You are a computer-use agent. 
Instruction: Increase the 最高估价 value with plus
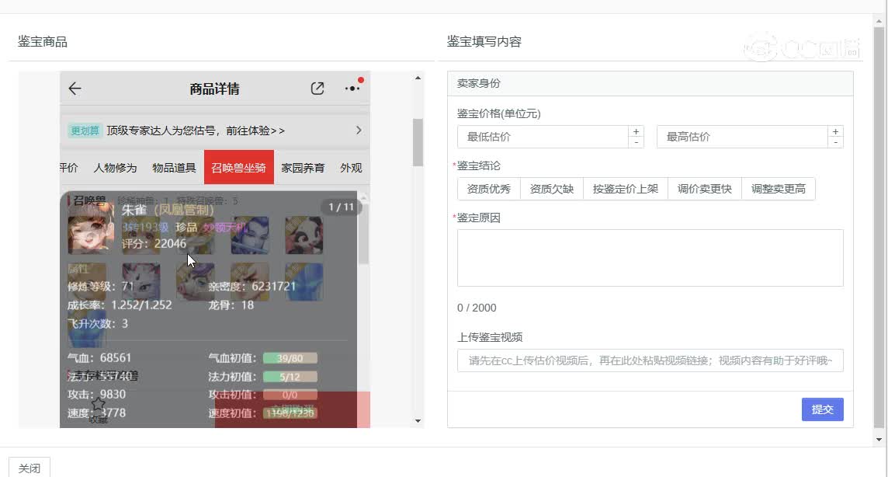[x=835, y=131]
